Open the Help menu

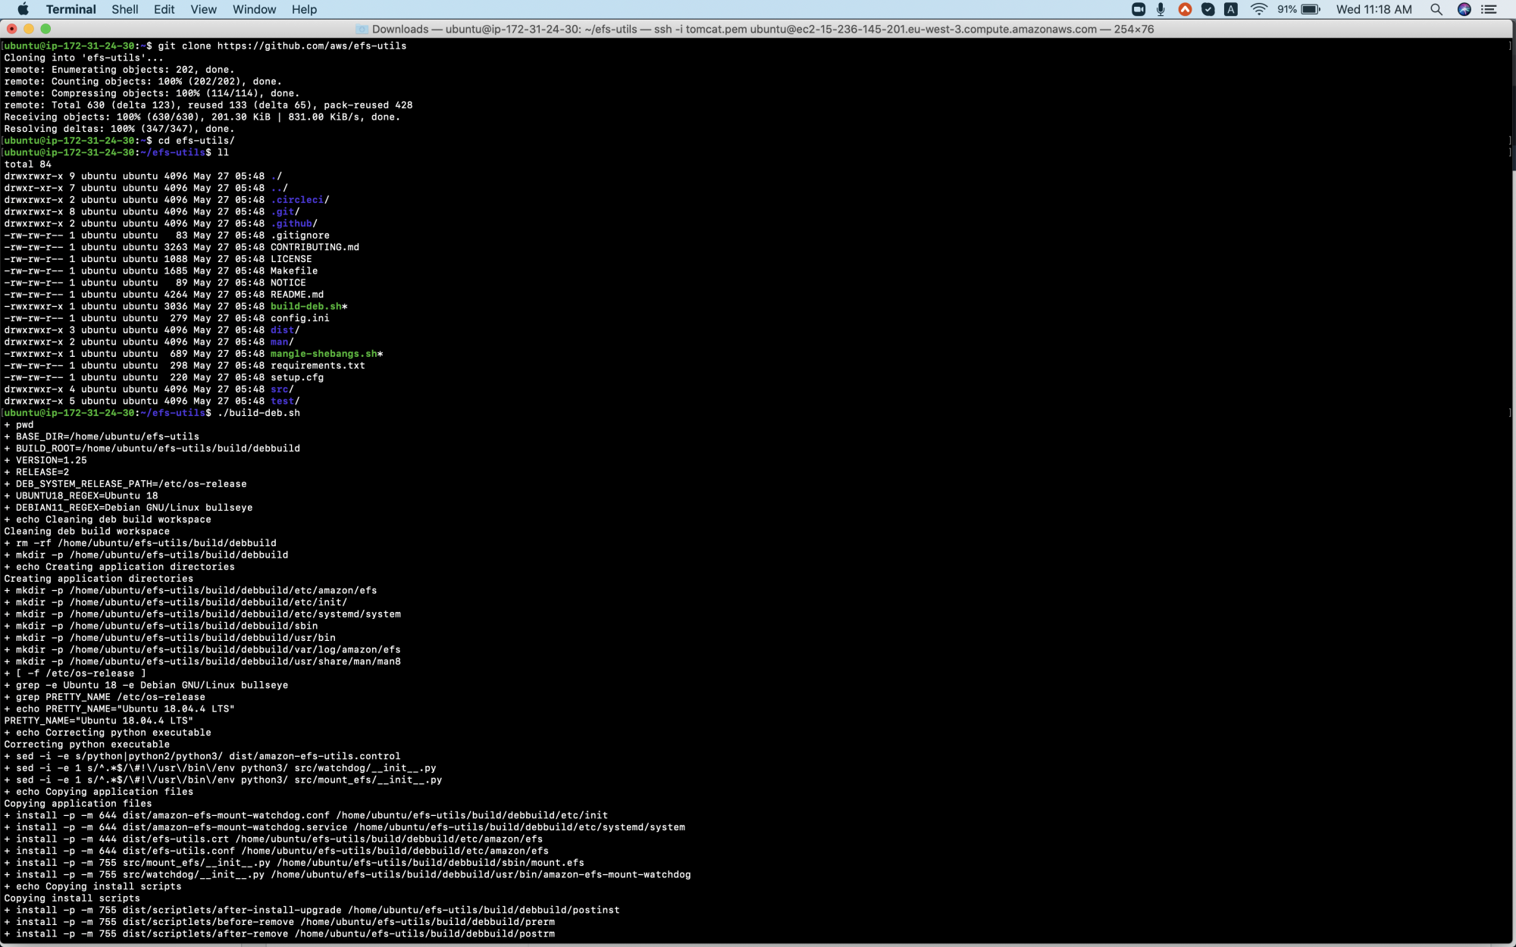[304, 9]
